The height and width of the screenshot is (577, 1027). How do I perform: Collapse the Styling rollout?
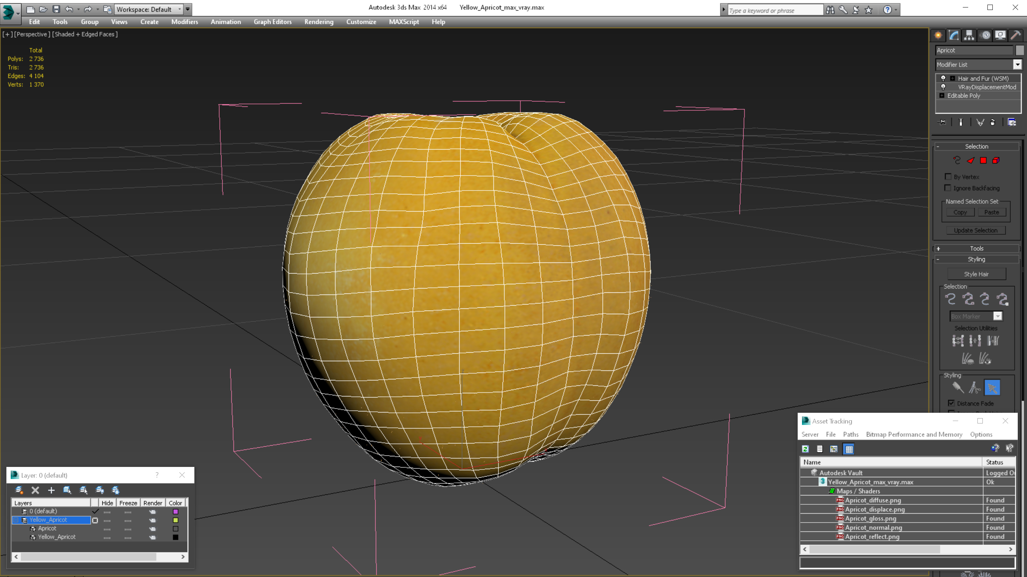(x=938, y=259)
